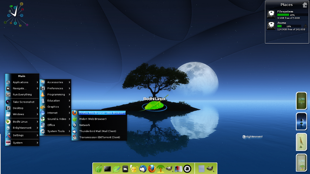Launch Thunderbird from the dock
Image resolution: width=310 pixels, height=174 pixels.
(143, 169)
